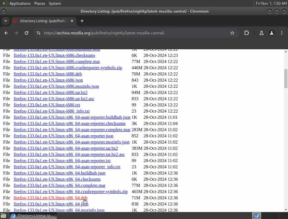This screenshot has width=288, height=219.
Task: Open x86_64-asan-reporter.checksums link
Action: point(70,123)
